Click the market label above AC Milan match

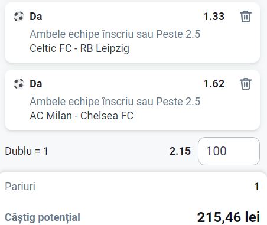[115, 102]
